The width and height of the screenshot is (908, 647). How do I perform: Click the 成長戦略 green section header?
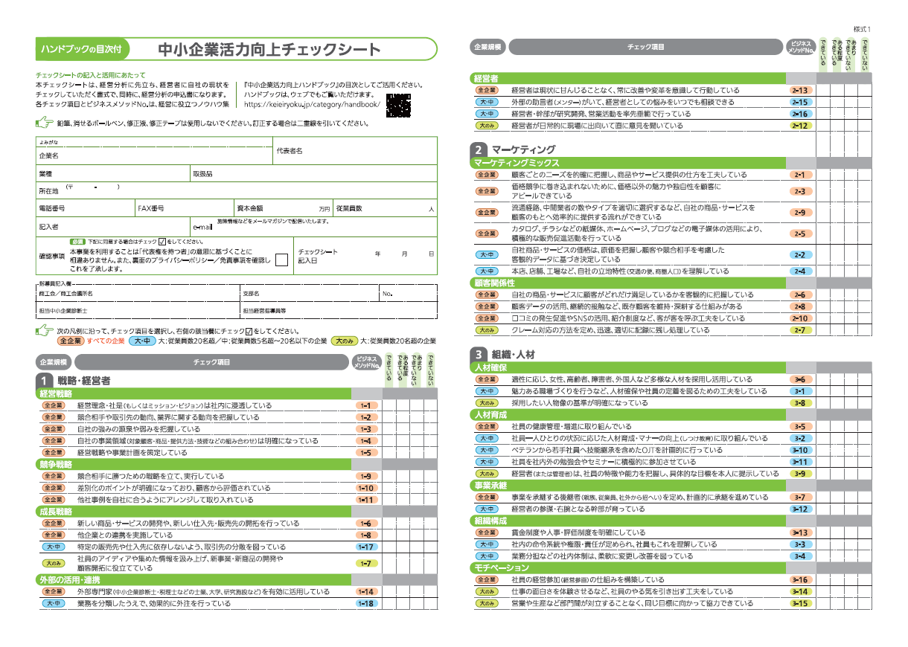coord(194,512)
